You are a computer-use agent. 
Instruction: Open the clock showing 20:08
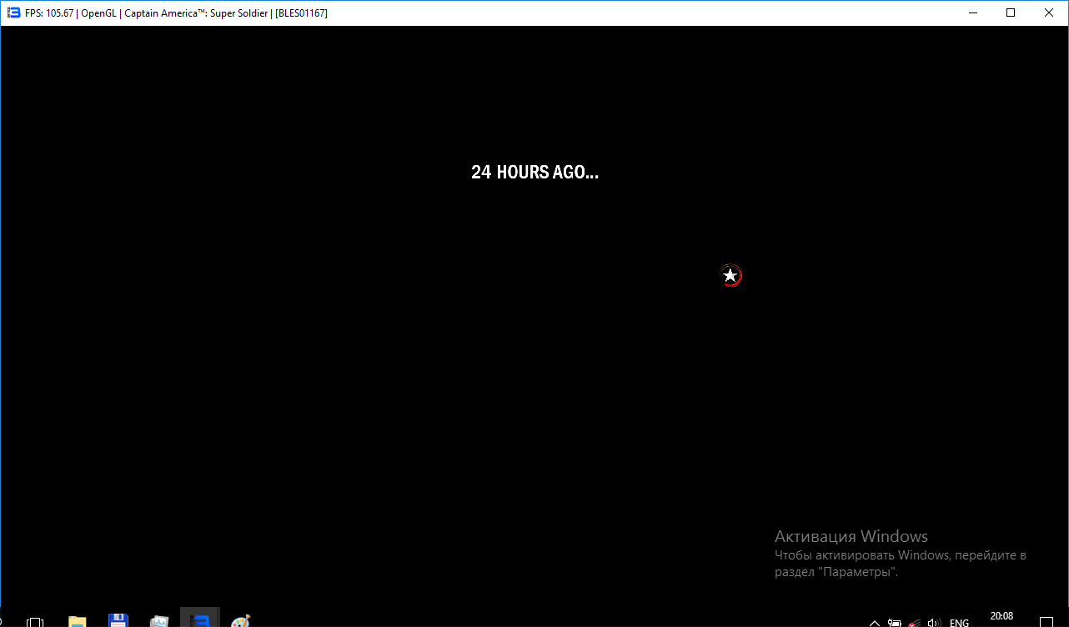point(1001,617)
